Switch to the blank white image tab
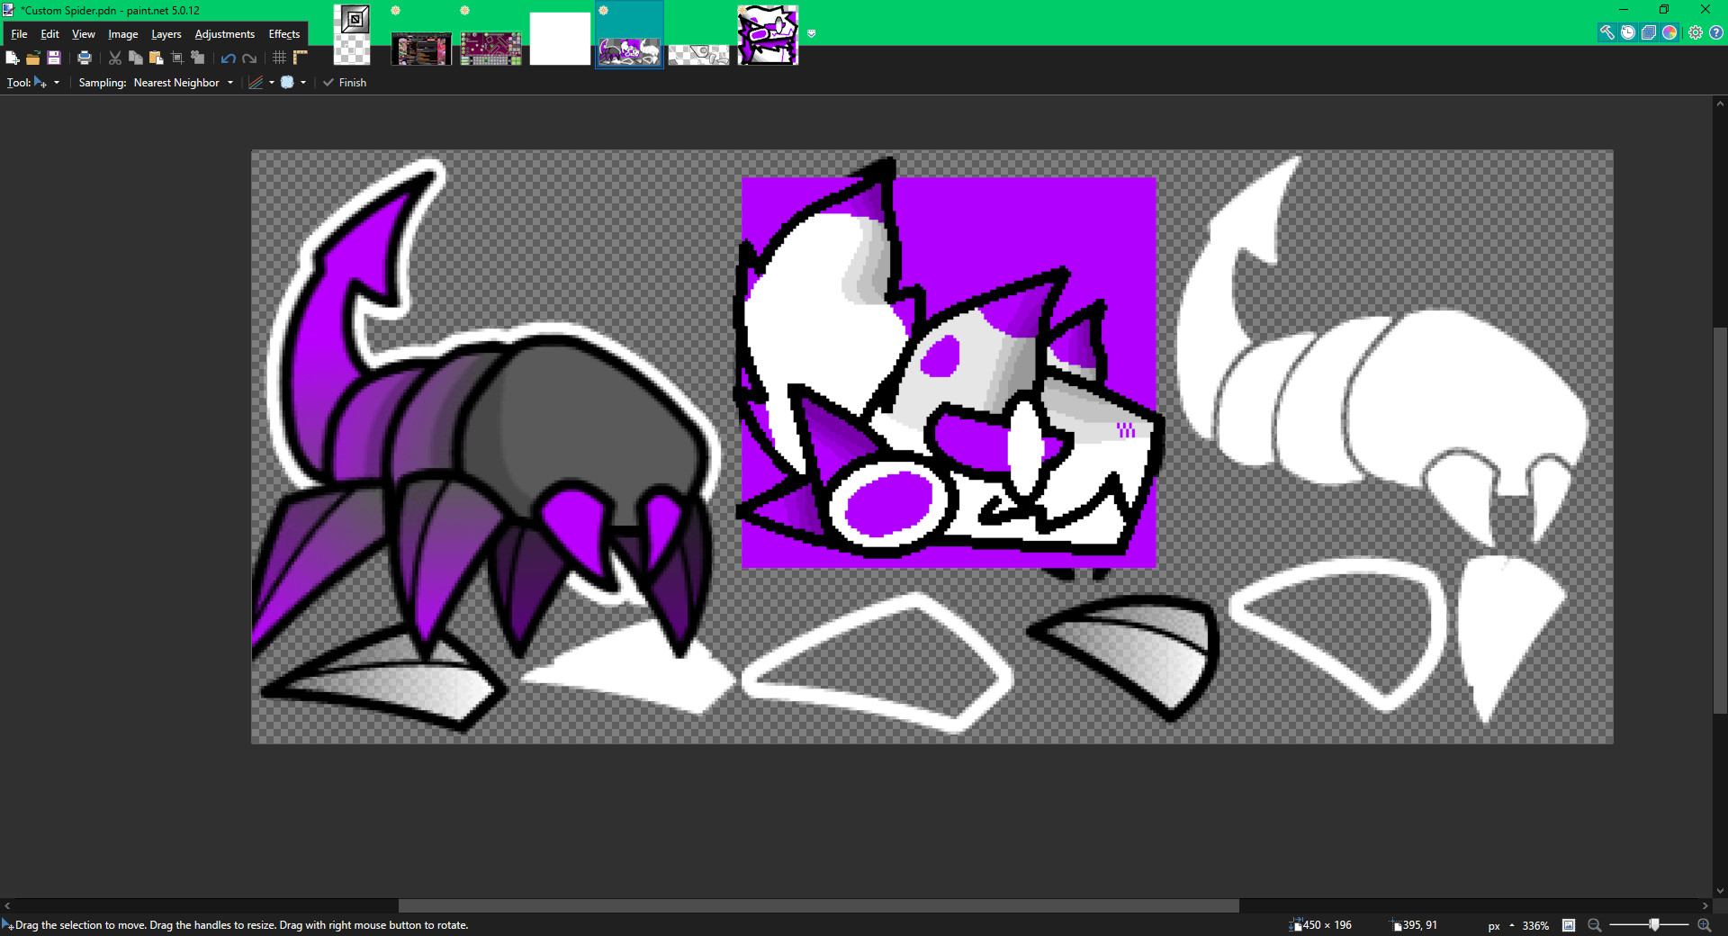Viewport: 1728px width, 936px height. point(560,36)
